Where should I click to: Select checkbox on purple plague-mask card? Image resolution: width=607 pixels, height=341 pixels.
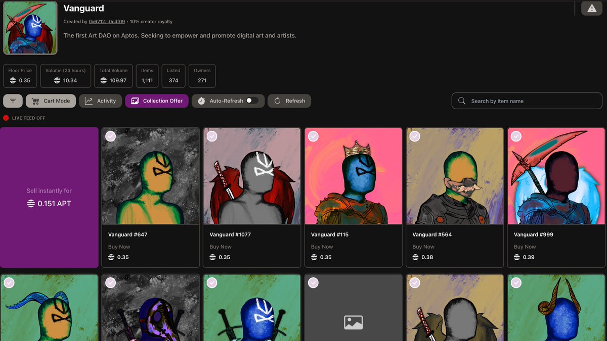[x=110, y=282]
